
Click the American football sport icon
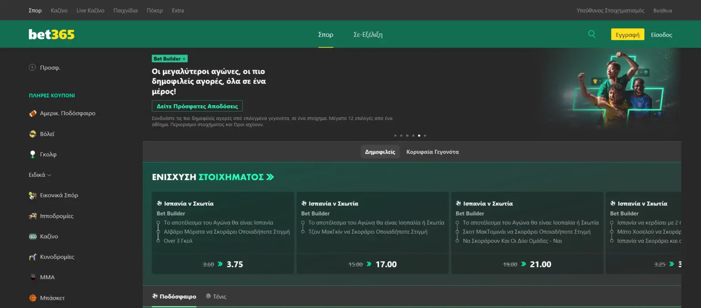32,113
